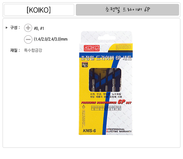Click the [KOIKO] brand header box
The width and height of the screenshot is (183, 159).
pyautogui.click(x=39, y=10)
